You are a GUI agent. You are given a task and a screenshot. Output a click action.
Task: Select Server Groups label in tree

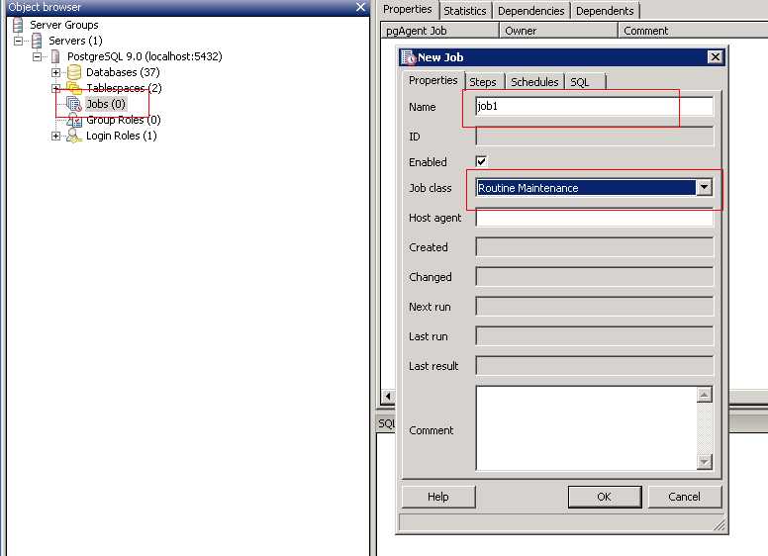(63, 25)
